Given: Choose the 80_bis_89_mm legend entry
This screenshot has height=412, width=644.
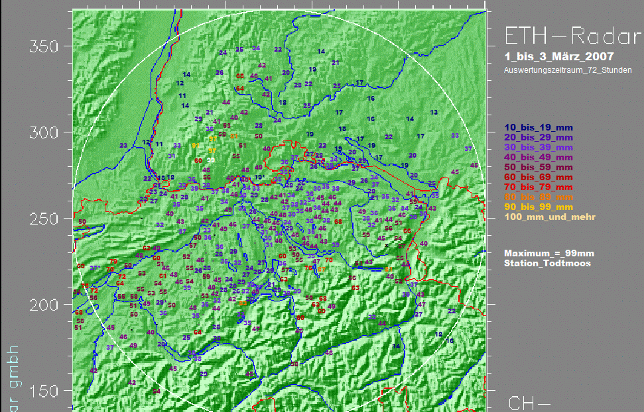Looking at the screenshot, I should 538,197.
